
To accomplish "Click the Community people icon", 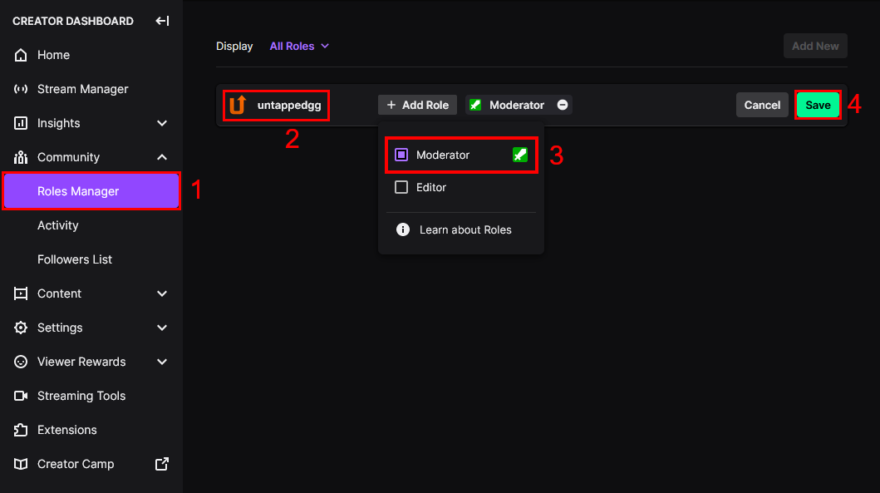I will 20,157.
